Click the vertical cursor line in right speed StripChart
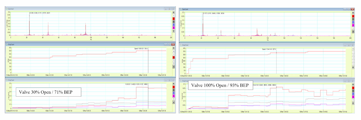This screenshot has width=361, height=120. click(276, 61)
